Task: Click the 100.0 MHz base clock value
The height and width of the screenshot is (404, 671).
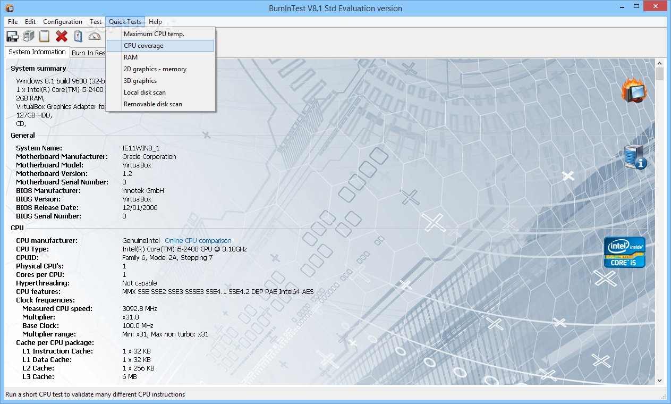Action: (138, 326)
